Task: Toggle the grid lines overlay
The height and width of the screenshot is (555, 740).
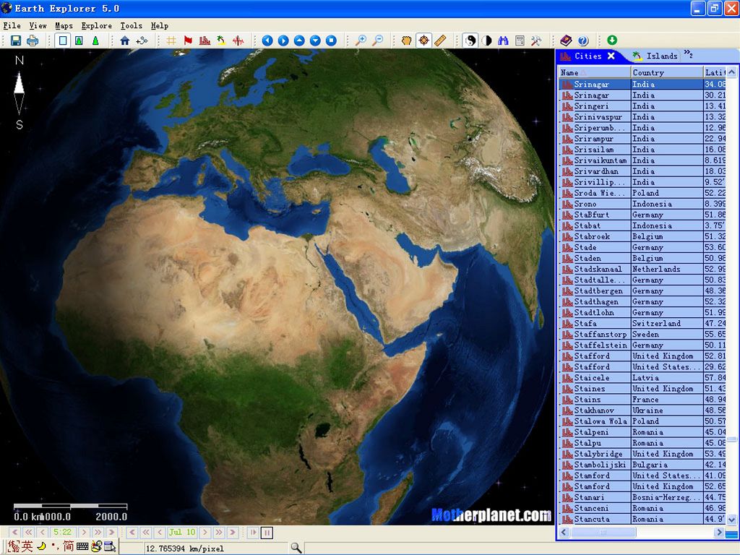Action: (x=171, y=40)
